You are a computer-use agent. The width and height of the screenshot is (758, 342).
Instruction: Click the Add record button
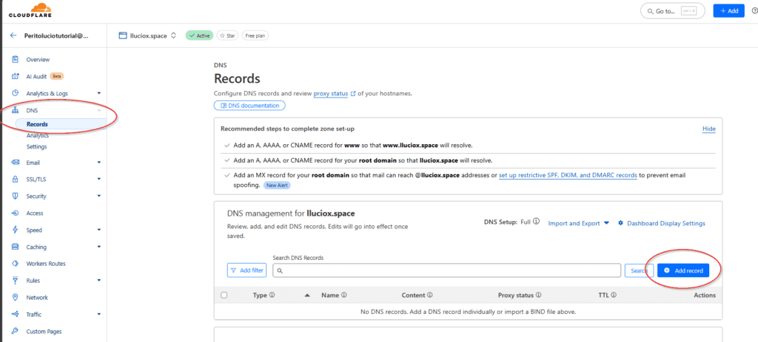683,271
